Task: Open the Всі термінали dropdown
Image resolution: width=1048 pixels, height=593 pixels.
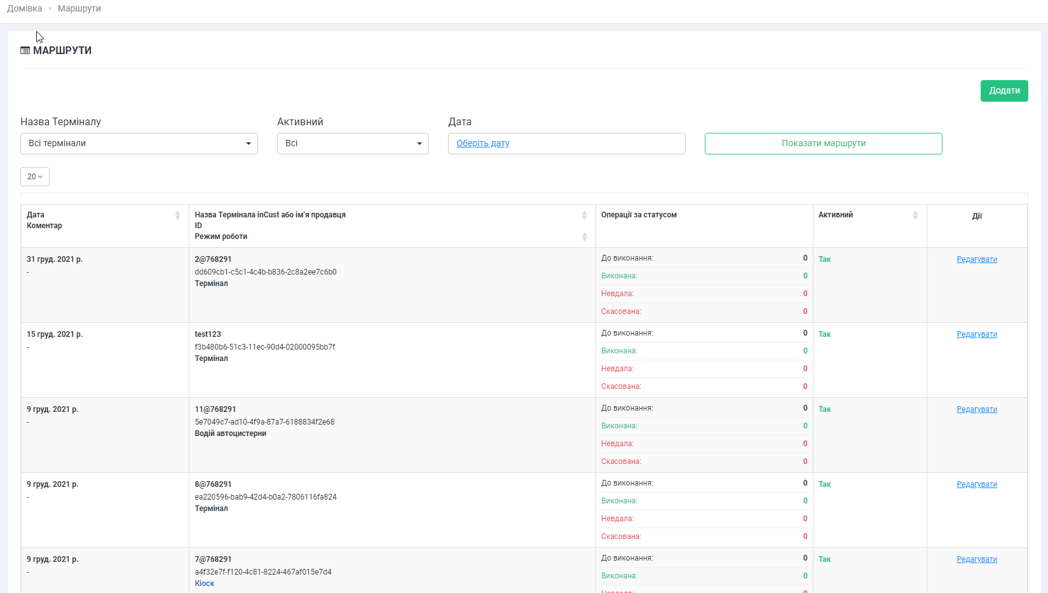Action: (139, 144)
